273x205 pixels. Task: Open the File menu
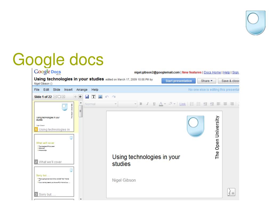tap(37, 90)
